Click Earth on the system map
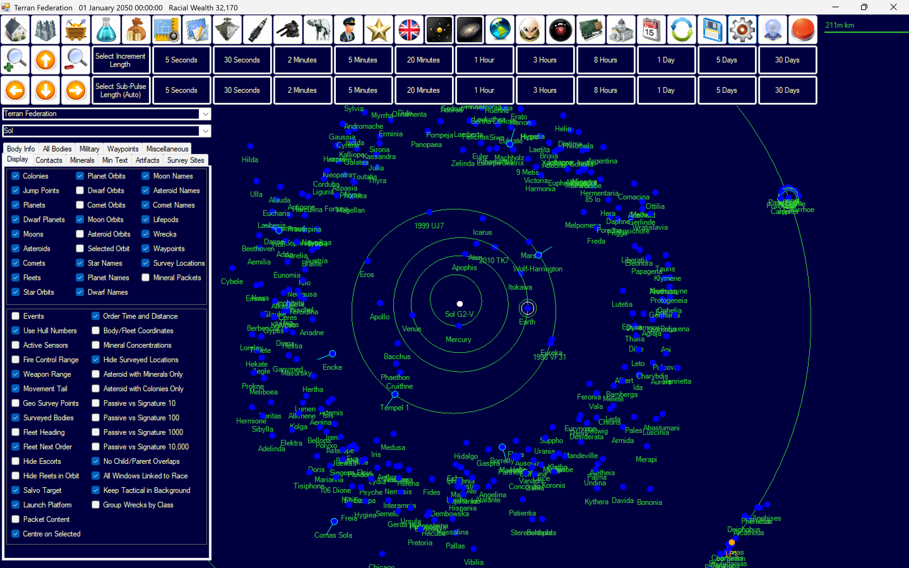The image size is (909, 568). (x=527, y=308)
